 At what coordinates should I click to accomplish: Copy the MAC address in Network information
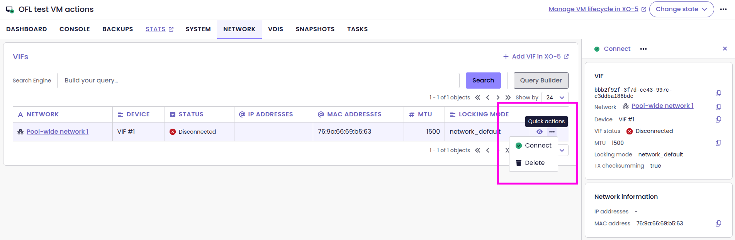[718, 223]
